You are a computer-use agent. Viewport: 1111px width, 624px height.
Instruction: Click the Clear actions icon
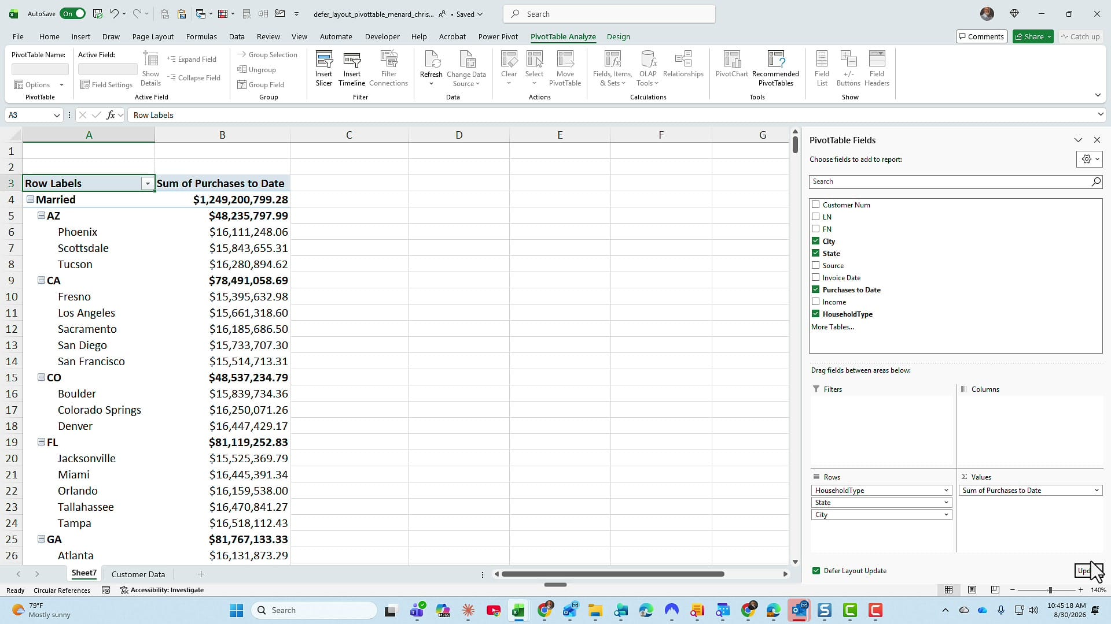coord(509,68)
